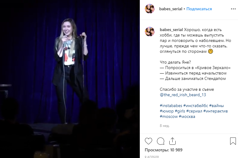Open the #юмор hashtag
This screenshot has width=238, height=158.
coord(167,111)
